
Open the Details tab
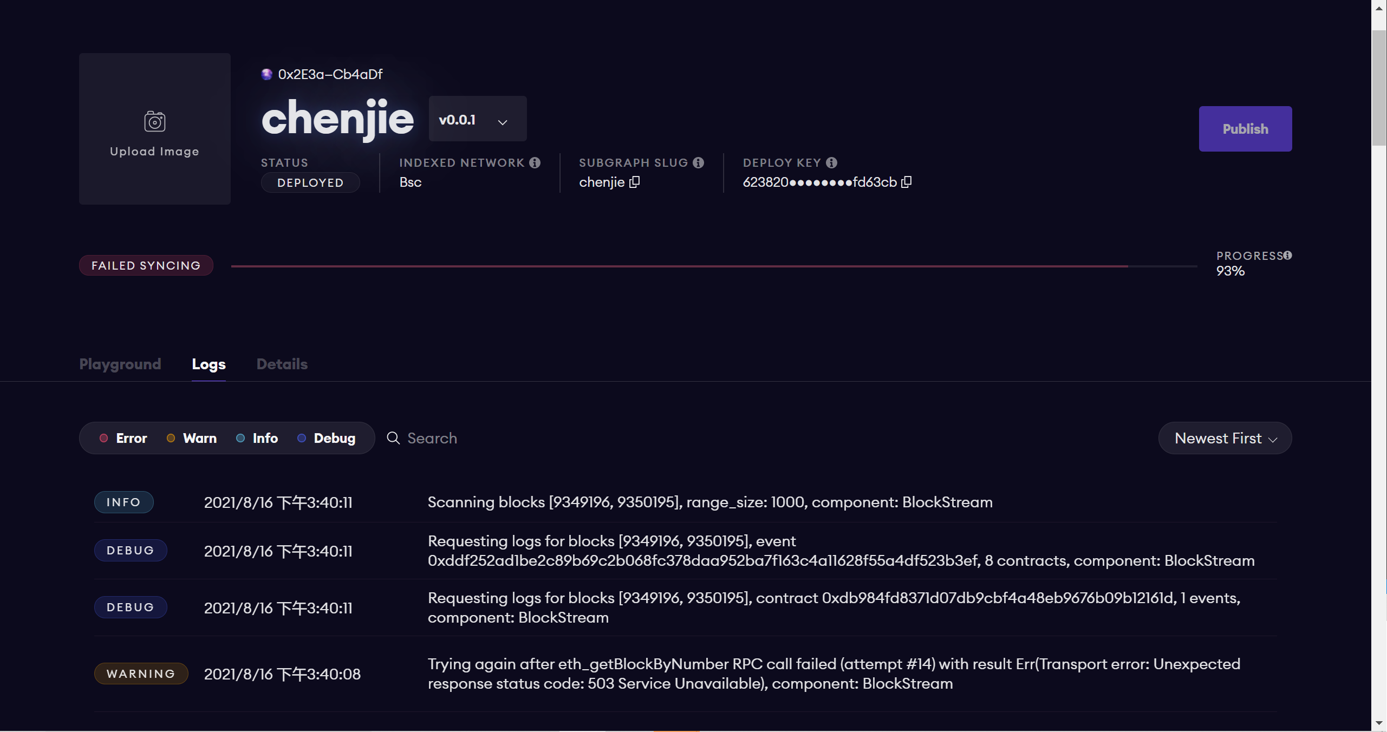281,364
